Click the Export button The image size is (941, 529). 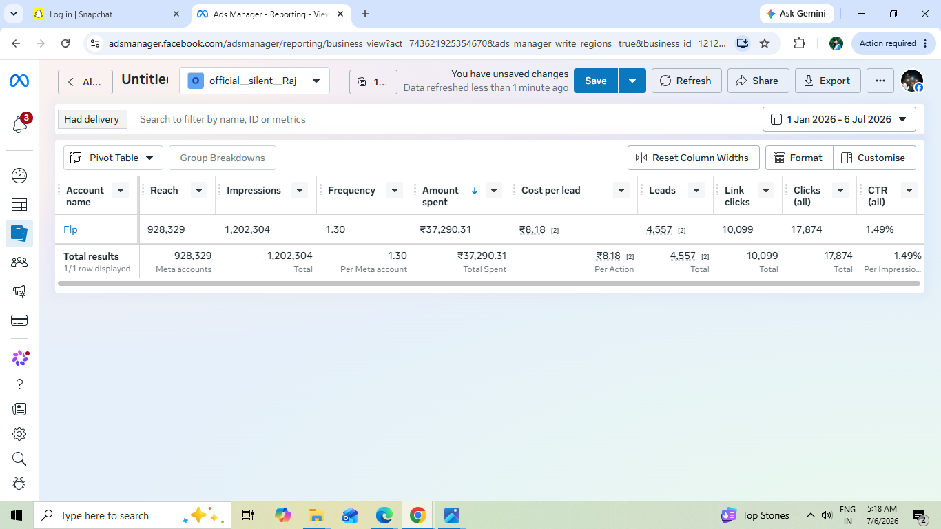[827, 81]
